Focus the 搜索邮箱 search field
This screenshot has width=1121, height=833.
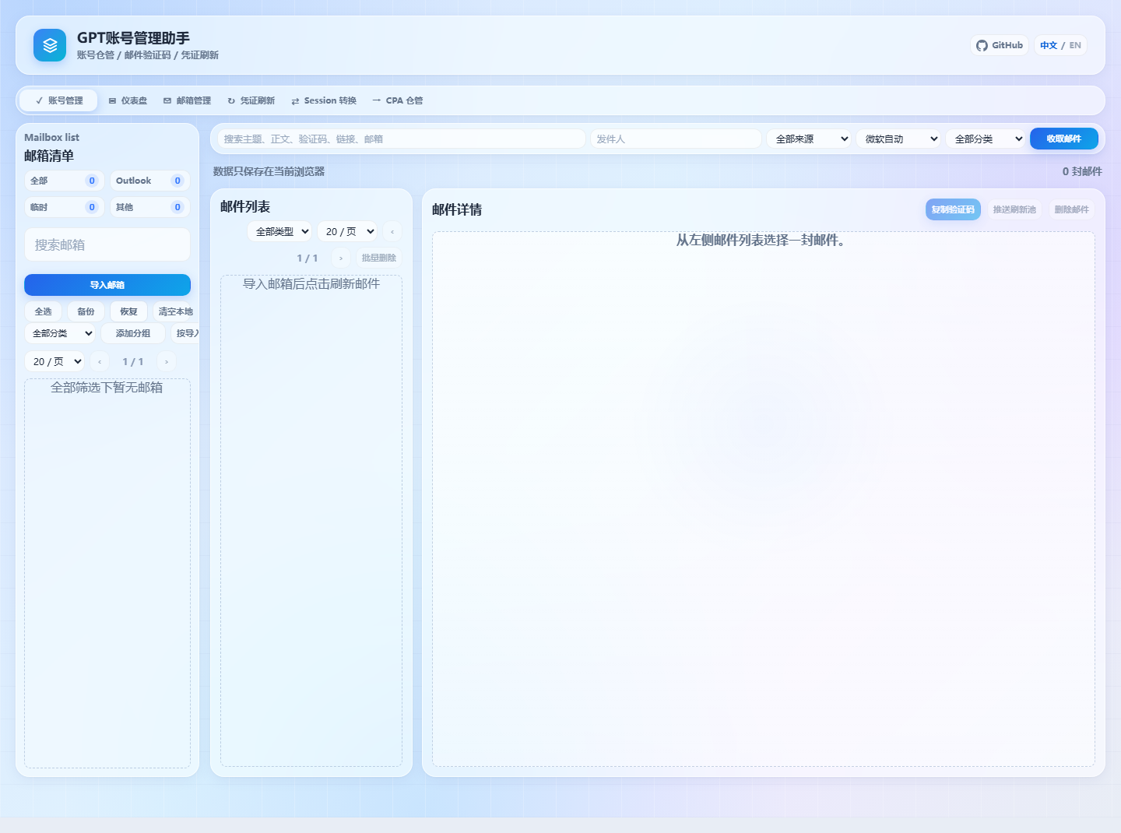[107, 244]
